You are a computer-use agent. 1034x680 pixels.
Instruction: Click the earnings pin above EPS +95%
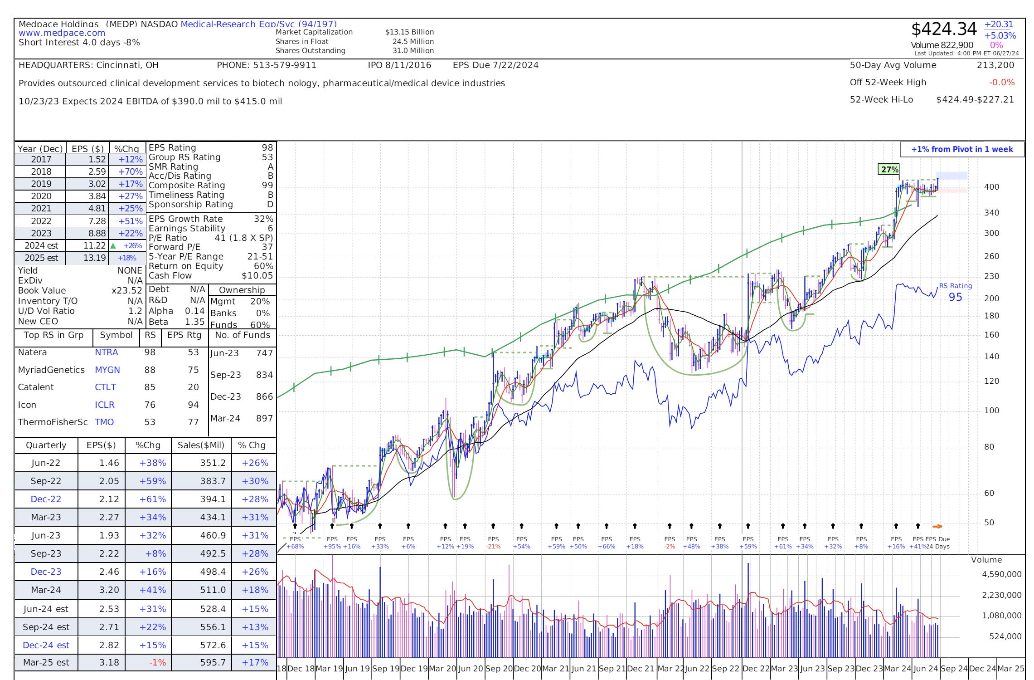332,526
